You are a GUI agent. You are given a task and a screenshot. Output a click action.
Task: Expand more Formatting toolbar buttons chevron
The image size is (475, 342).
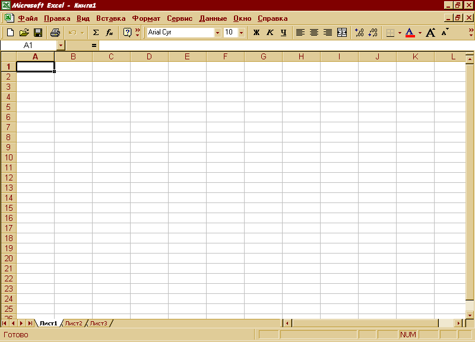[471, 33]
